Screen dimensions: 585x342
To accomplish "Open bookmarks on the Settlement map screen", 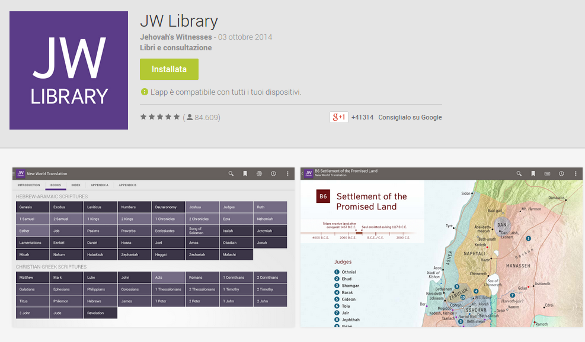I will (x=533, y=173).
